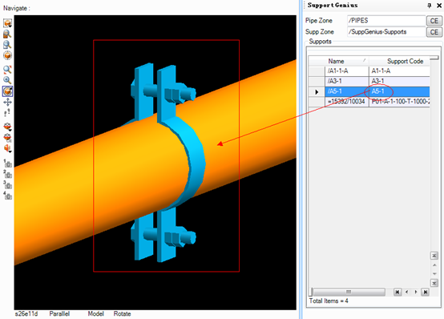Click the walk-through footsteps icon
The height and width of the screenshot is (319, 444).
(x=7, y=113)
